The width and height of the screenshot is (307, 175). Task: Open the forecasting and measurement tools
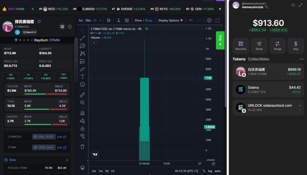pos(82,61)
